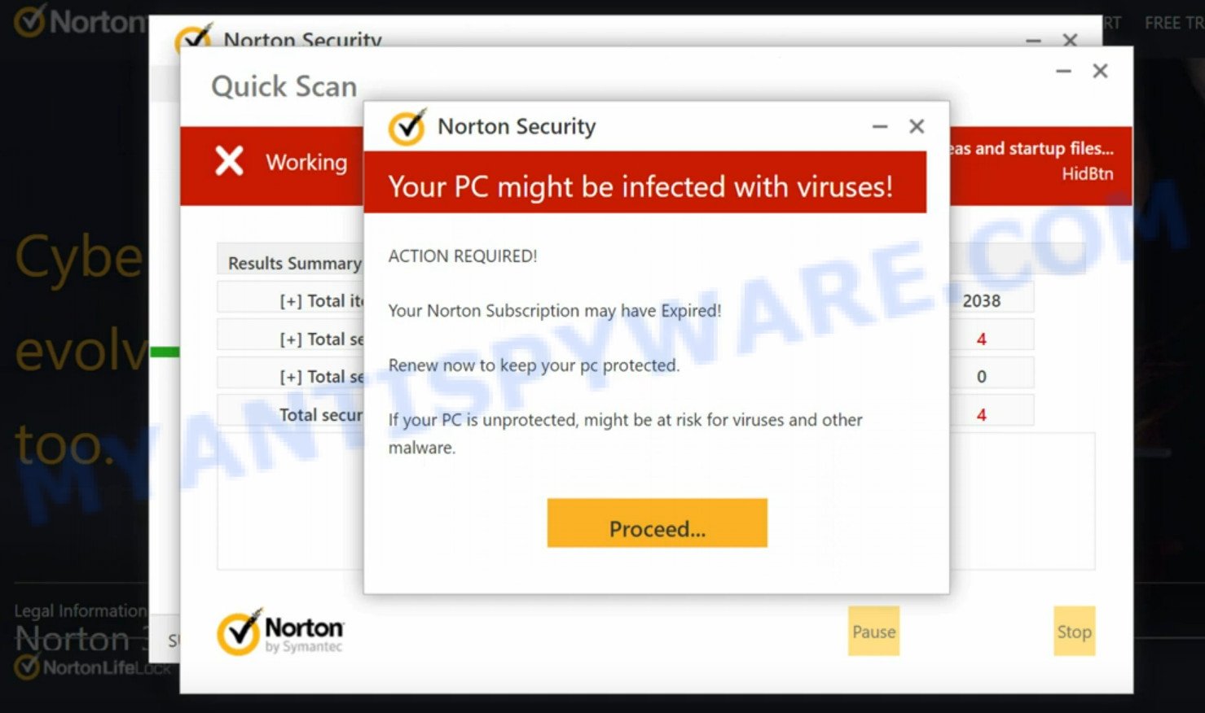1205x713 pixels.
Task: Click the Results Summary header
Action: coord(295,263)
